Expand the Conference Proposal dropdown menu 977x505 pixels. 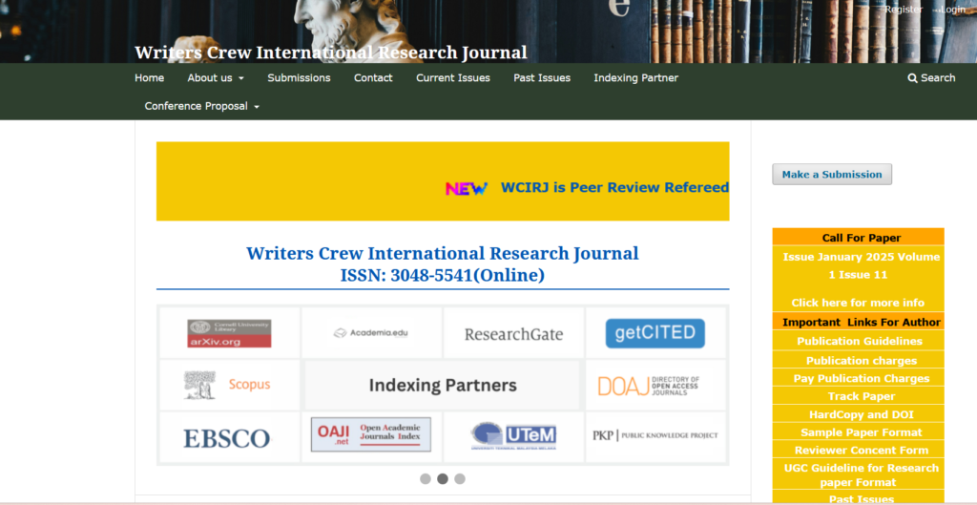tap(202, 106)
